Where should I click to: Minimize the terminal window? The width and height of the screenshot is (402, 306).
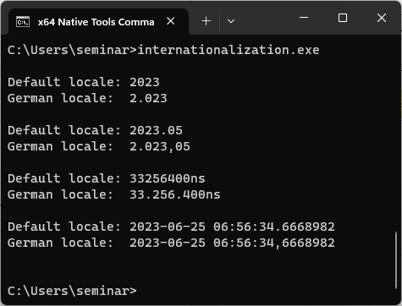pos(304,18)
